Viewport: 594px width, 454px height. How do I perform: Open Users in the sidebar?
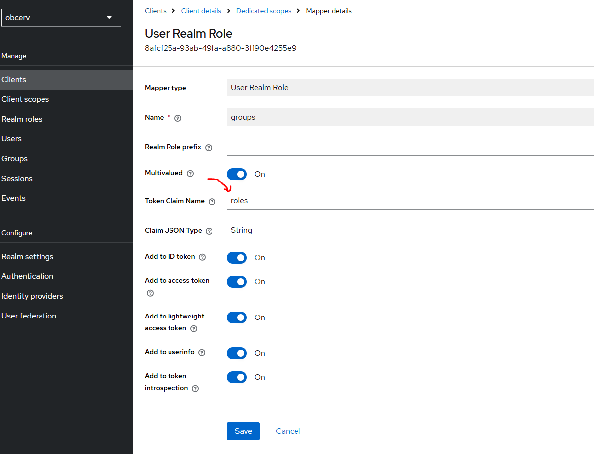click(66, 139)
